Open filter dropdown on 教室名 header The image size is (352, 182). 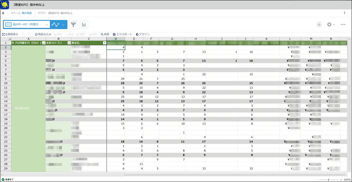(105, 43)
